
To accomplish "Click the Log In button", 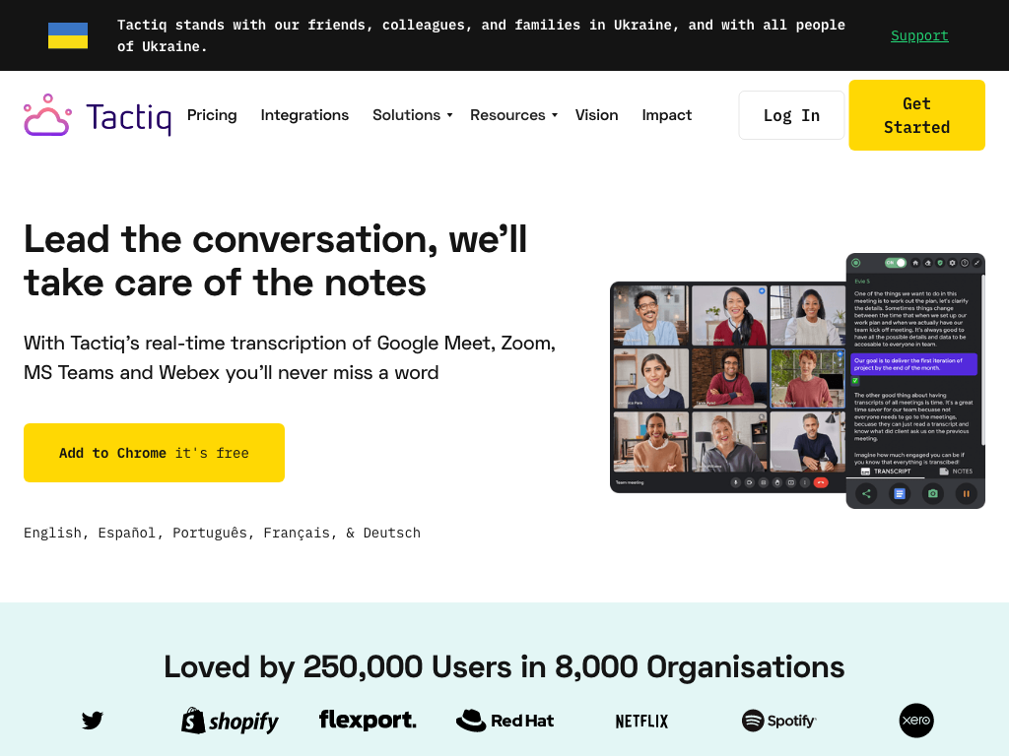I will point(791,115).
